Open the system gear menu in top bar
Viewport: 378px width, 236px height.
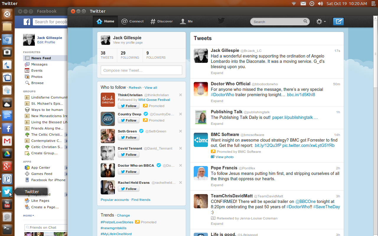click(373, 4)
